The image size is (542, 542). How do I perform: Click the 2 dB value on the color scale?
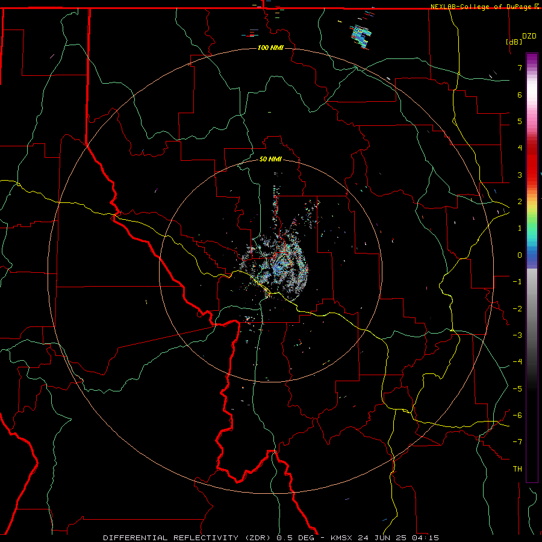(x=520, y=202)
